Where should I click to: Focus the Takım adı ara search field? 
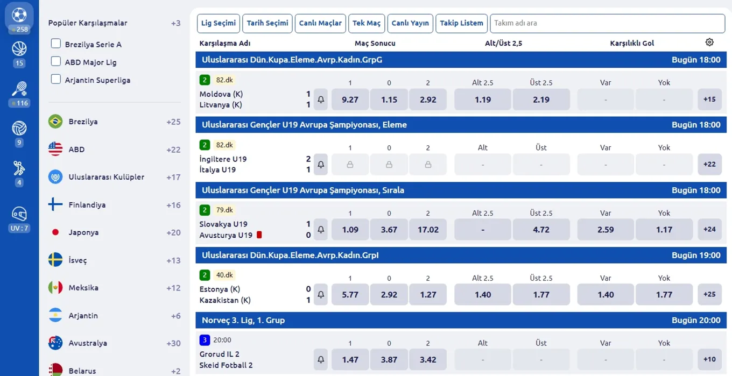pyautogui.click(x=607, y=23)
